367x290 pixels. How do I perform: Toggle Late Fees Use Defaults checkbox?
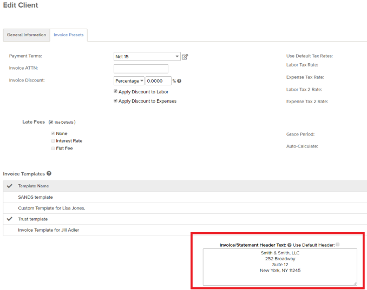coord(50,122)
